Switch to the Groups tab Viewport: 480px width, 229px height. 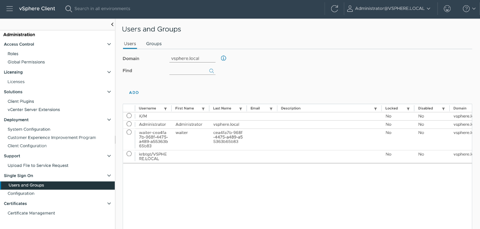click(154, 44)
